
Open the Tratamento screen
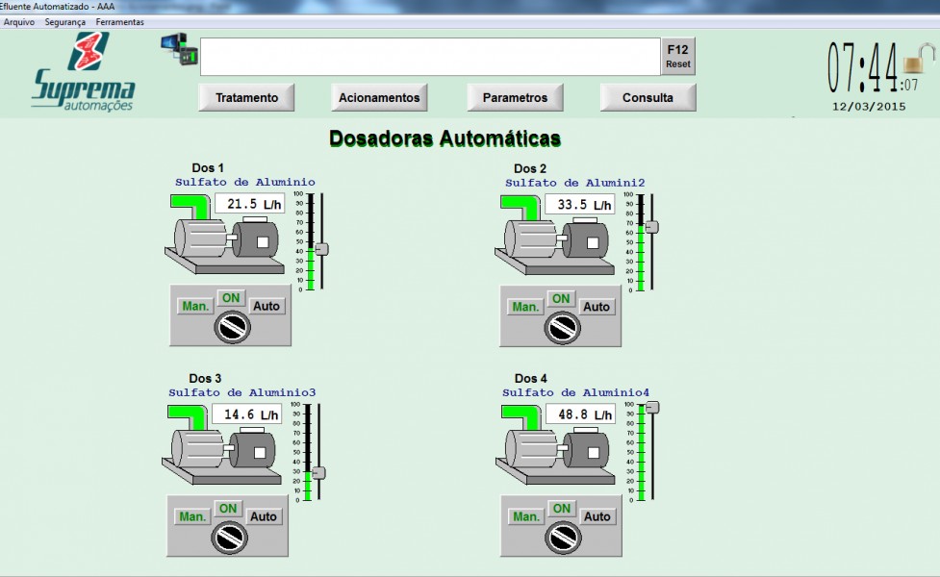[246, 97]
